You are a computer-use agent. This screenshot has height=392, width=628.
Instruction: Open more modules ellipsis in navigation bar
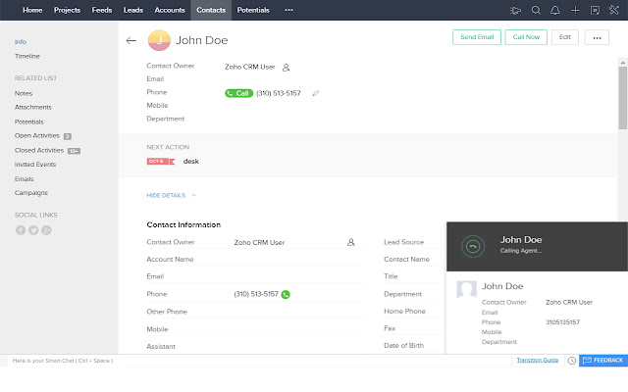click(x=288, y=10)
